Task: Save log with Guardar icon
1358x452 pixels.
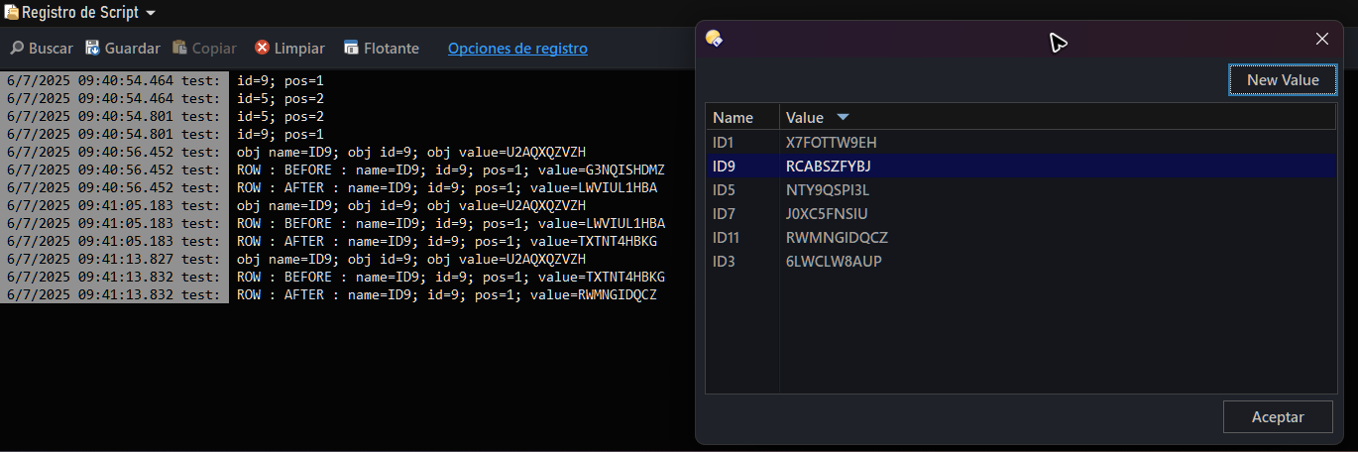Action: [x=92, y=48]
